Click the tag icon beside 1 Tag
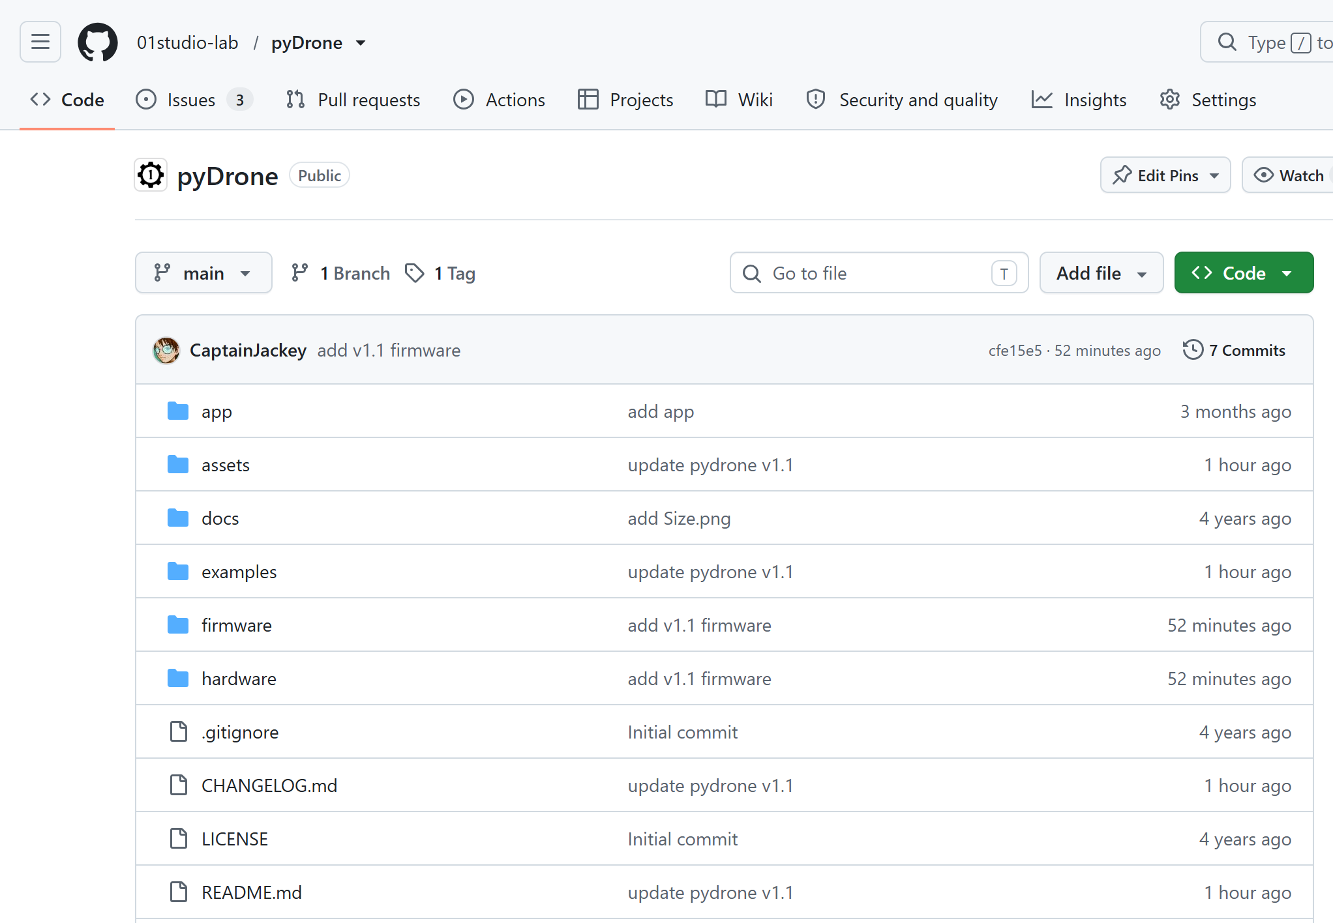Viewport: 1333px width, 923px height. point(415,273)
